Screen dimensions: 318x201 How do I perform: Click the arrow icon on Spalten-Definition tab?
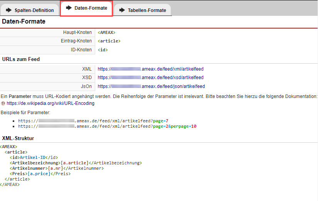pos(9,10)
